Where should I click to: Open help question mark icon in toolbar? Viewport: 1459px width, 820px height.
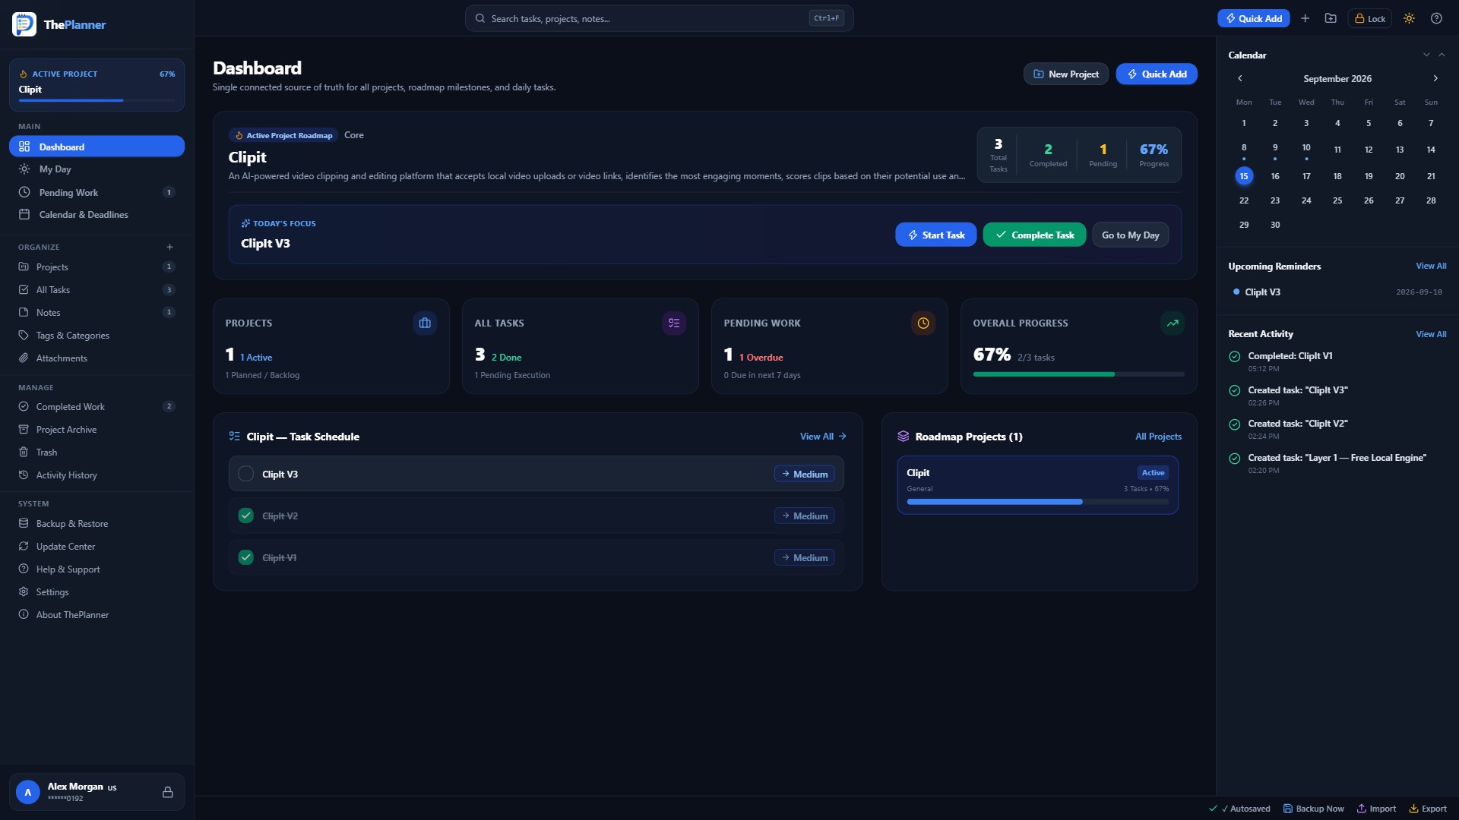click(x=1436, y=18)
